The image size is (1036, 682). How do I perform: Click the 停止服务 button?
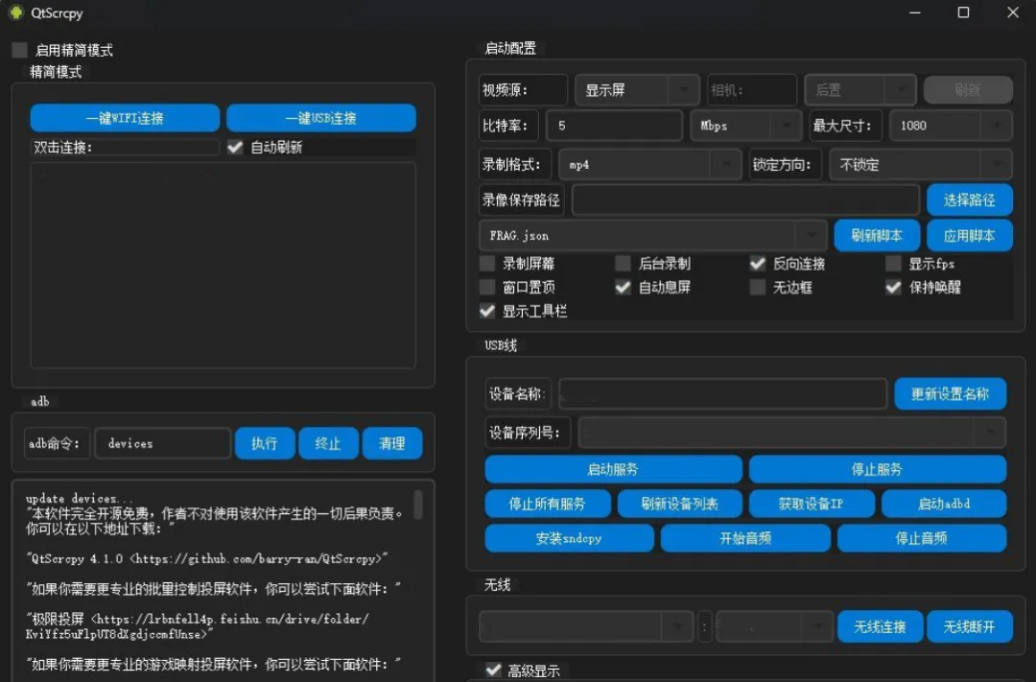(878, 469)
